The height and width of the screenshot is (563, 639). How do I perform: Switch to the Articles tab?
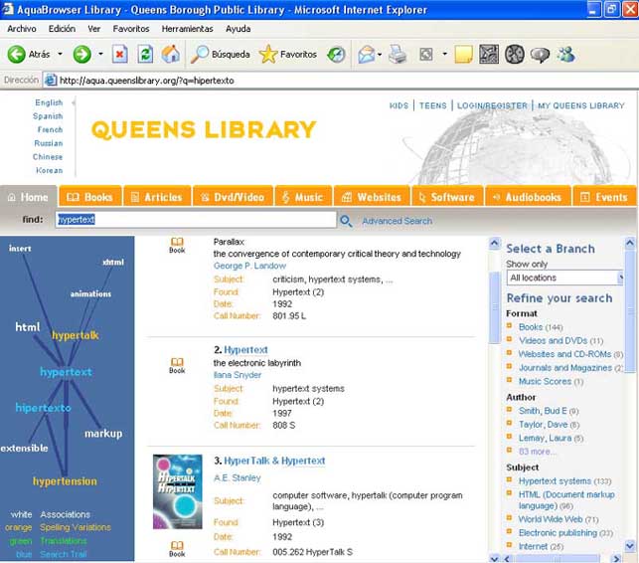point(157,197)
